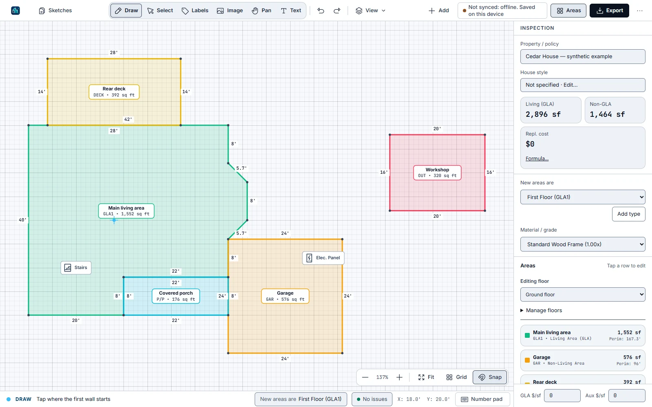Open the New areas type dropdown

583,197
